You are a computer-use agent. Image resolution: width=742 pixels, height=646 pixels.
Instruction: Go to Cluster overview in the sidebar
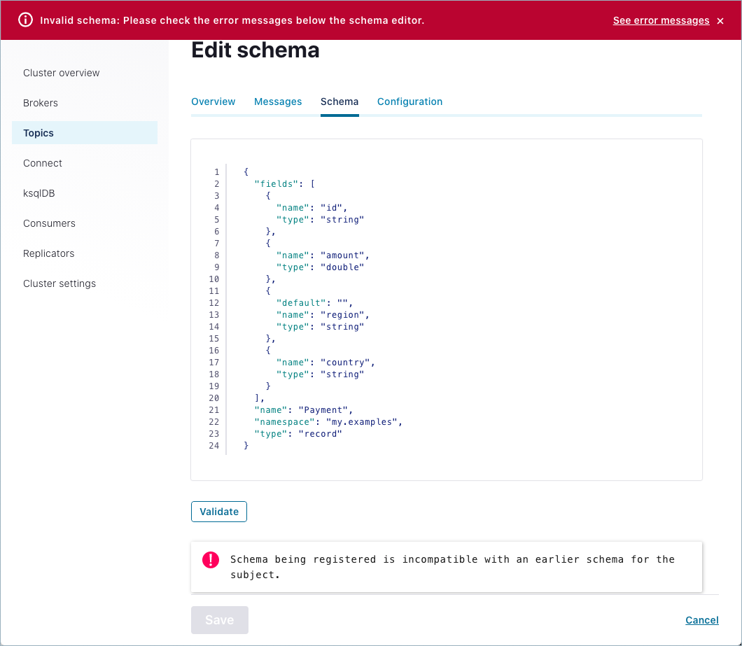pyautogui.click(x=62, y=73)
